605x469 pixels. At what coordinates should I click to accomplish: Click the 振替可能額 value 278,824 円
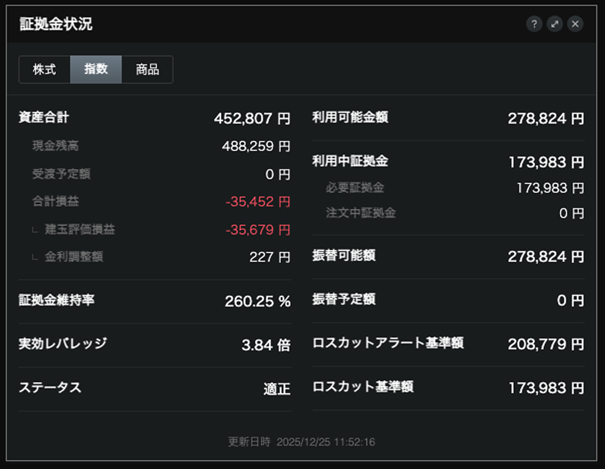tap(546, 256)
